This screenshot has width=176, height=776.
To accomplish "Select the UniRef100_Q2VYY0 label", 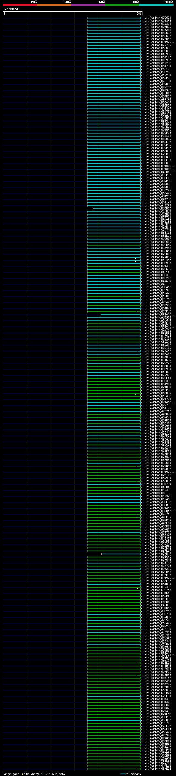I will tap(158, 330).
